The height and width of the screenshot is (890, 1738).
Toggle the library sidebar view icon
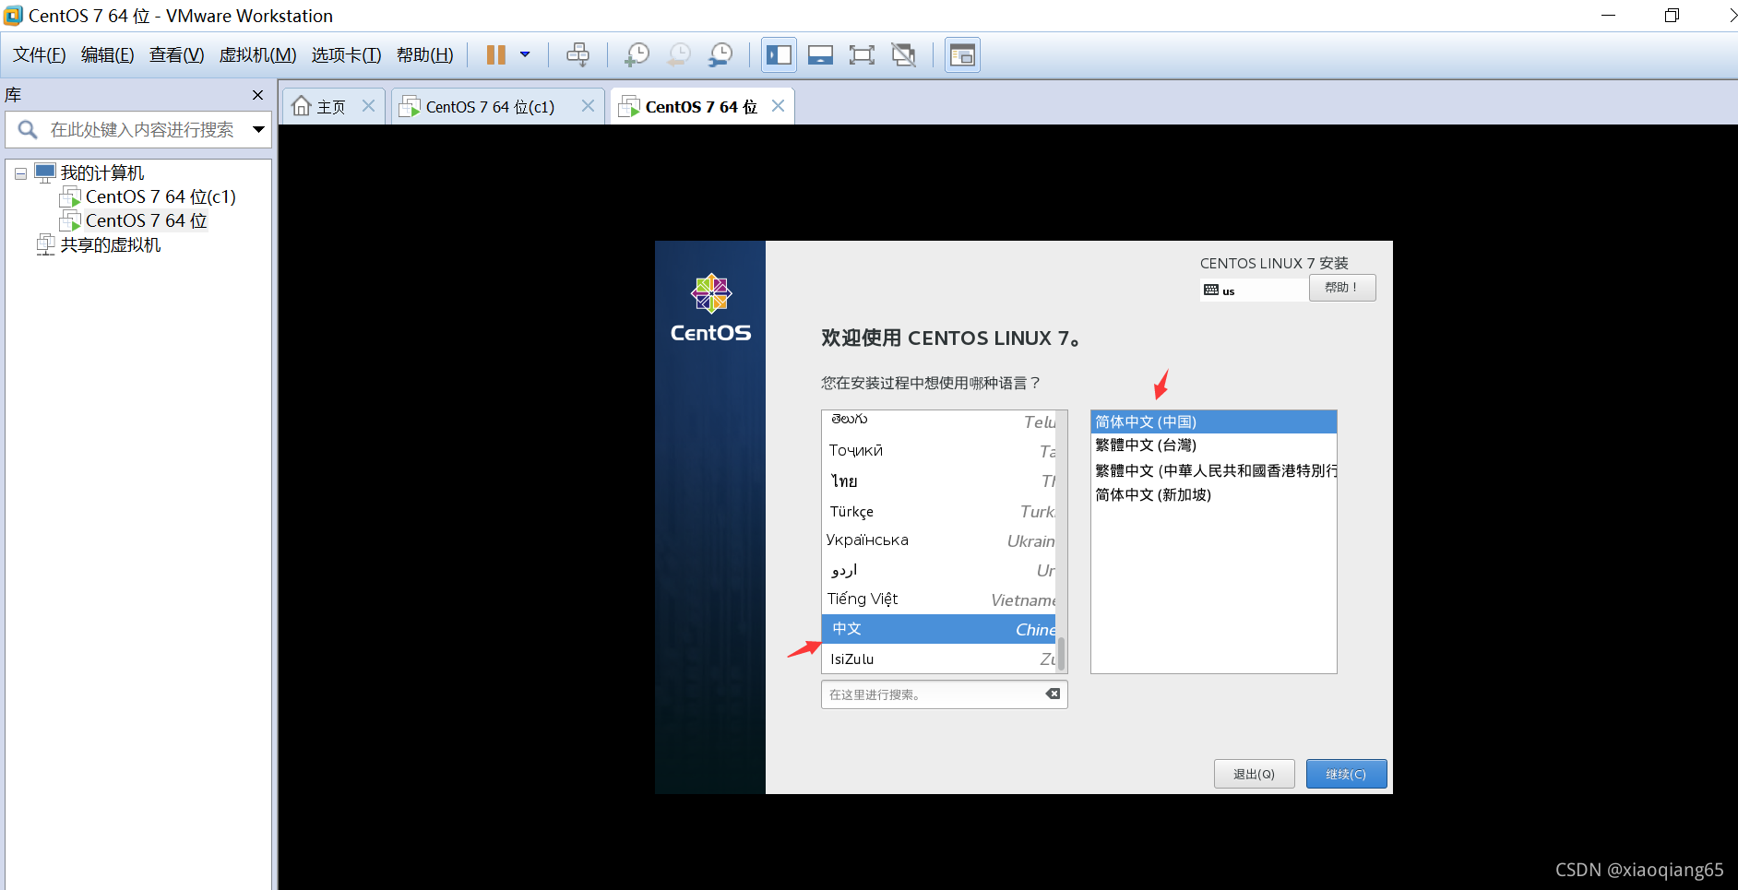(779, 55)
